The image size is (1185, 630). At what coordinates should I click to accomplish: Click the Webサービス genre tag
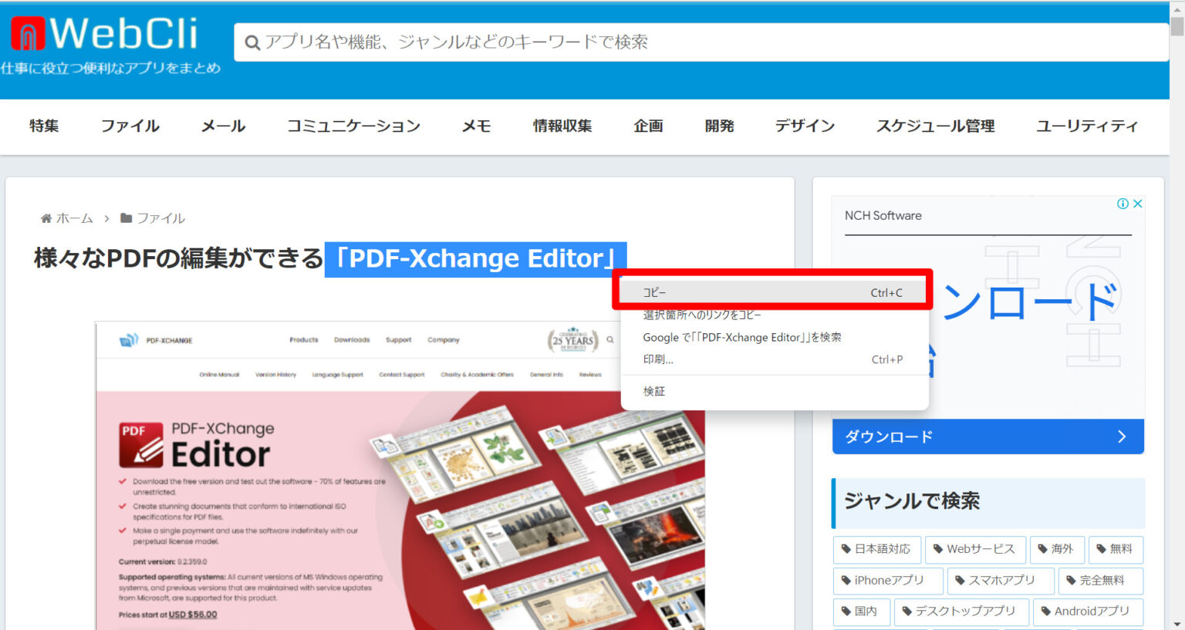pos(975,549)
